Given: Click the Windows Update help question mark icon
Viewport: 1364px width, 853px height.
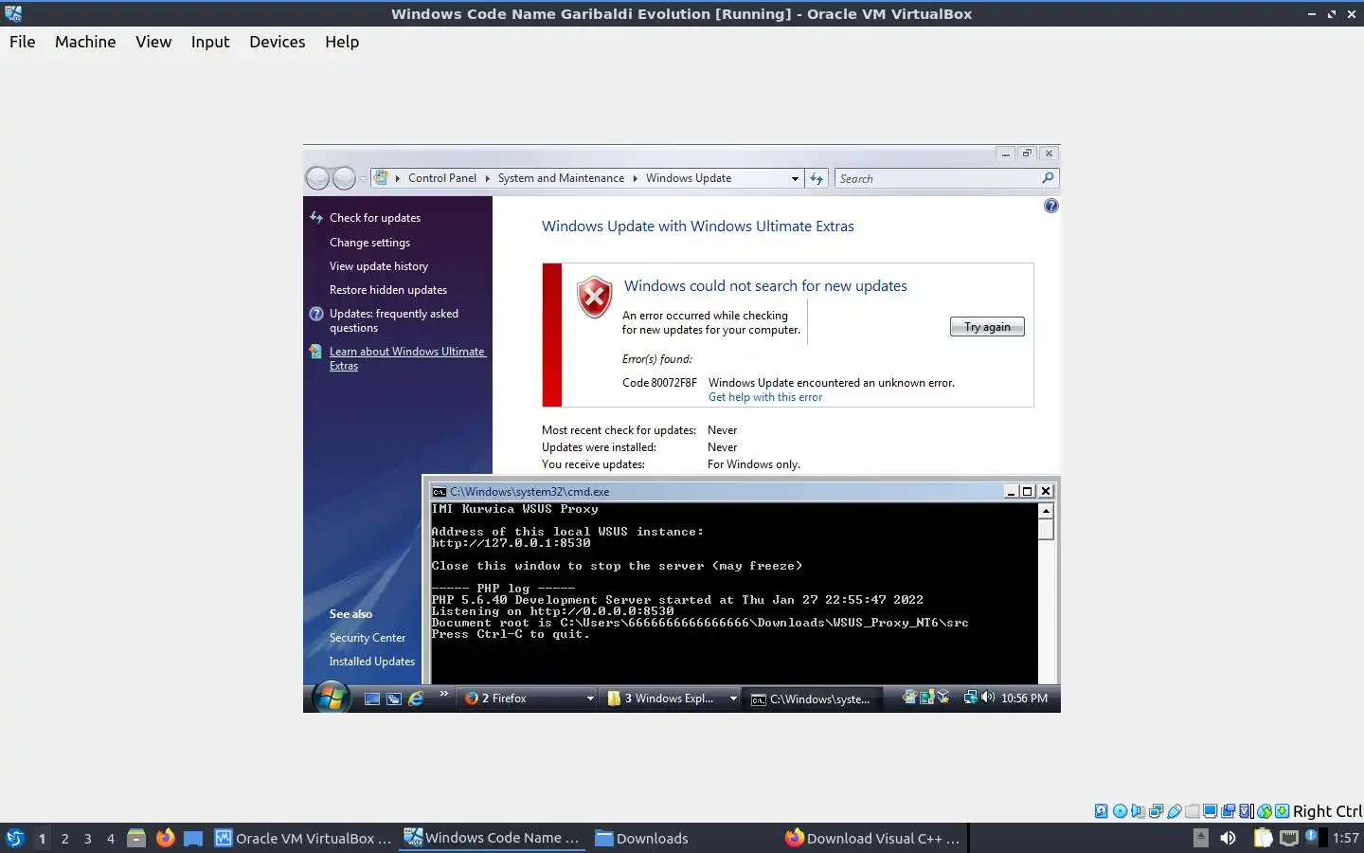Looking at the screenshot, I should coord(1050,206).
